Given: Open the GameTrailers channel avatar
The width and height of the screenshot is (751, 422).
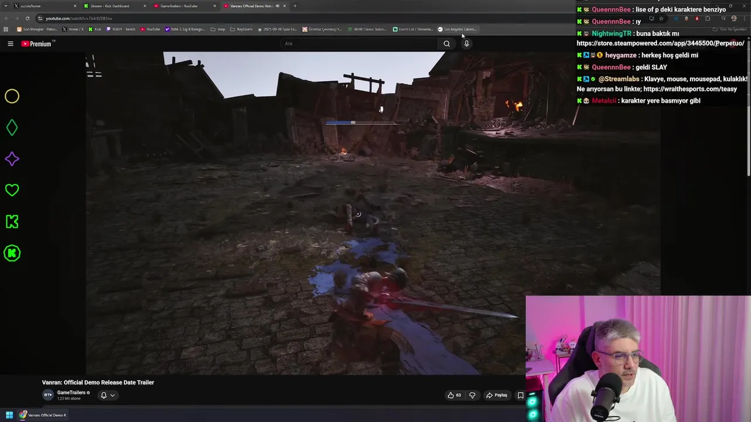Looking at the screenshot, I should tap(48, 395).
